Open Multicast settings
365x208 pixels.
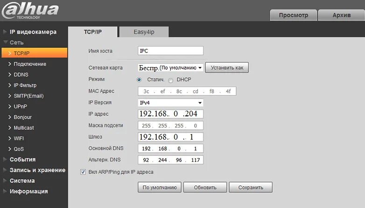pos(23,128)
